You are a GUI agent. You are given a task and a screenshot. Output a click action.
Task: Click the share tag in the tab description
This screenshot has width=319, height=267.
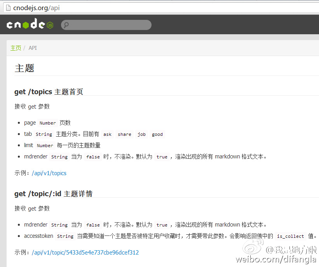124,134
